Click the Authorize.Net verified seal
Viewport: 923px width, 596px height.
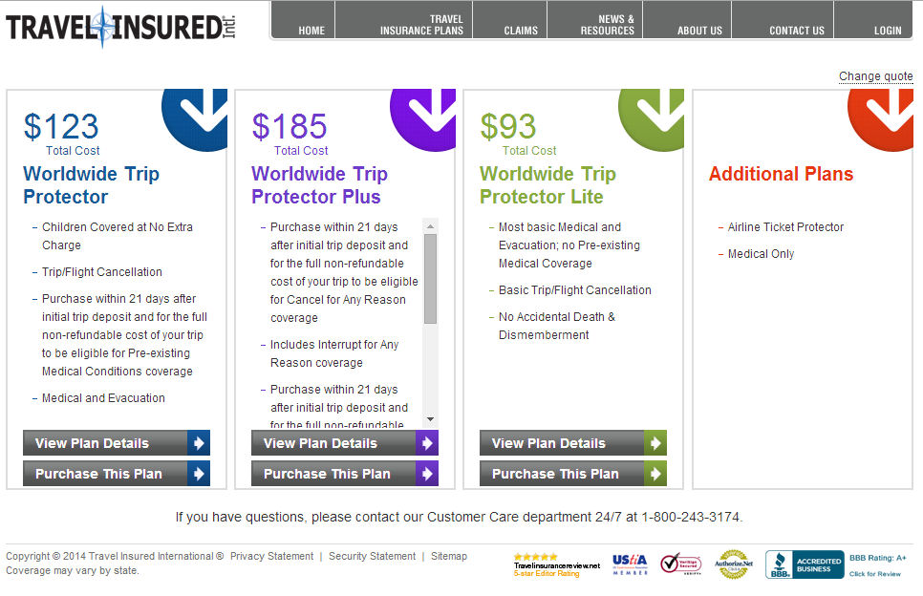click(x=734, y=564)
